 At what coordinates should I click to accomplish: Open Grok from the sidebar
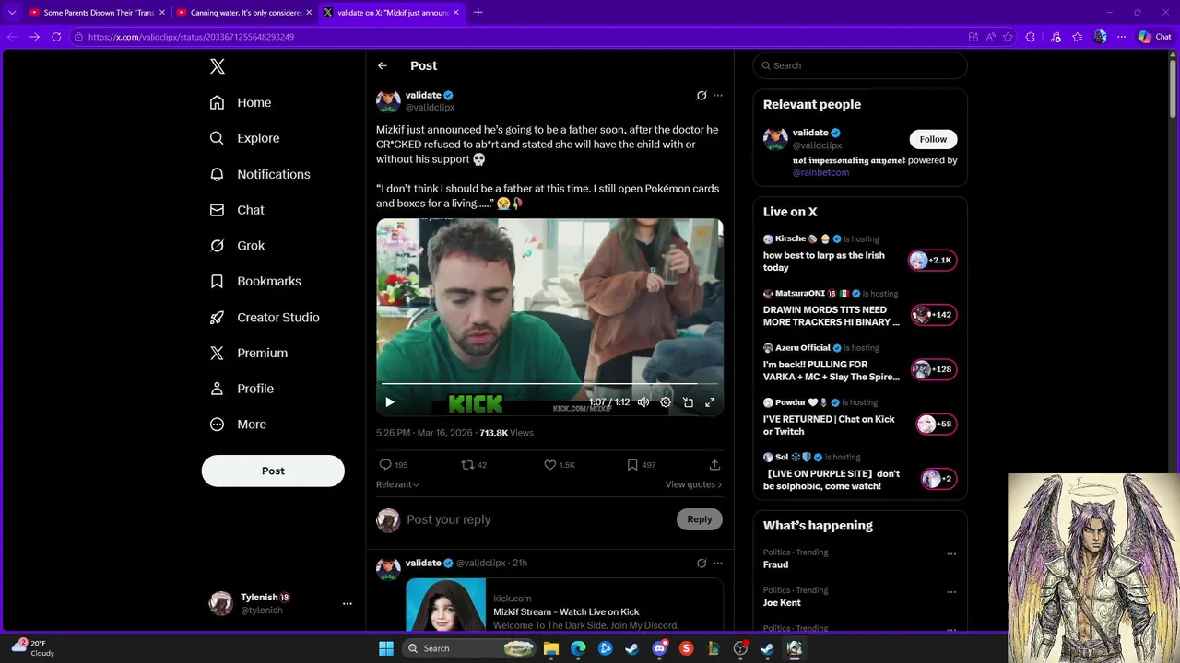point(237,246)
